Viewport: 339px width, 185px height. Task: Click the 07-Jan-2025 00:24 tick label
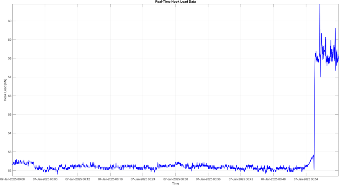[143, 179]
